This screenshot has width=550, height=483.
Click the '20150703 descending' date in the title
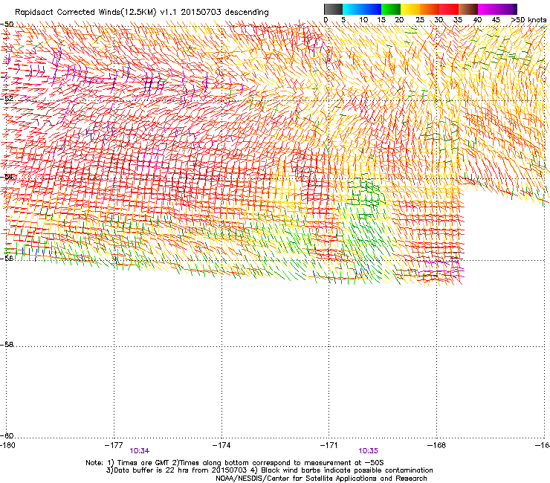pyautogui.click(x=224, y=13)
